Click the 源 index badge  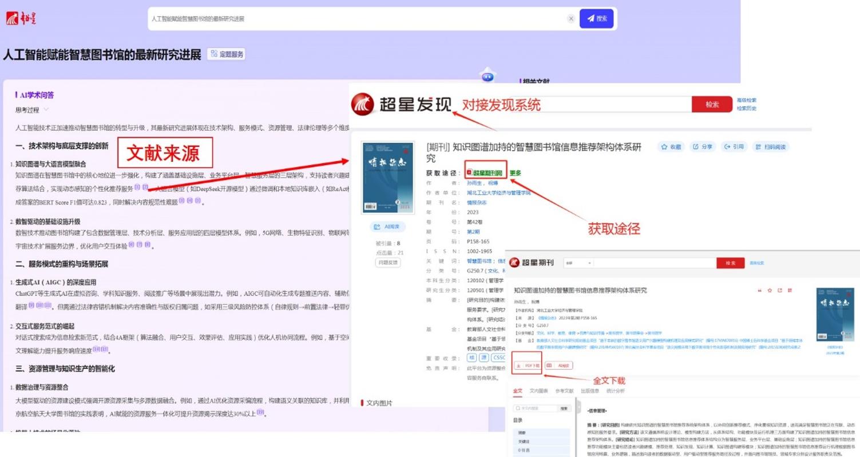(483, 358)
